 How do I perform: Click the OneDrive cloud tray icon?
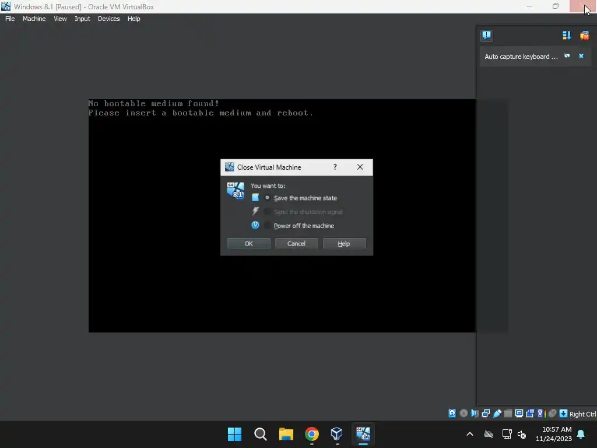pos(489,434)
